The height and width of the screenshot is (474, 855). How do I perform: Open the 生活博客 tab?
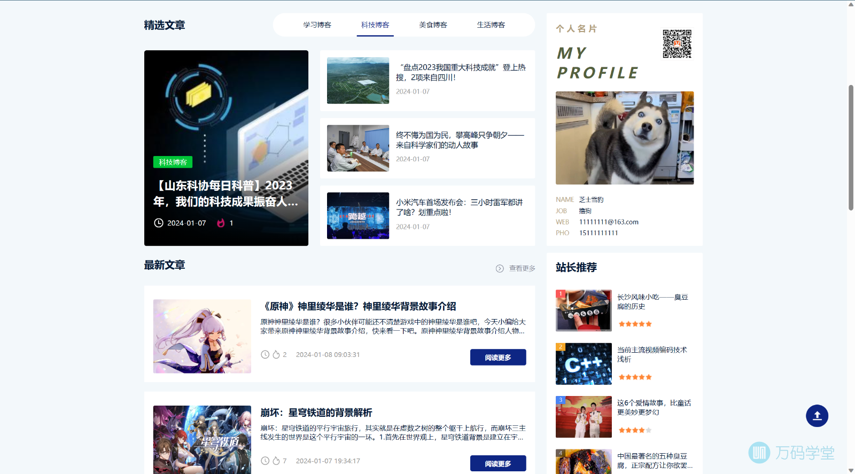491,25
